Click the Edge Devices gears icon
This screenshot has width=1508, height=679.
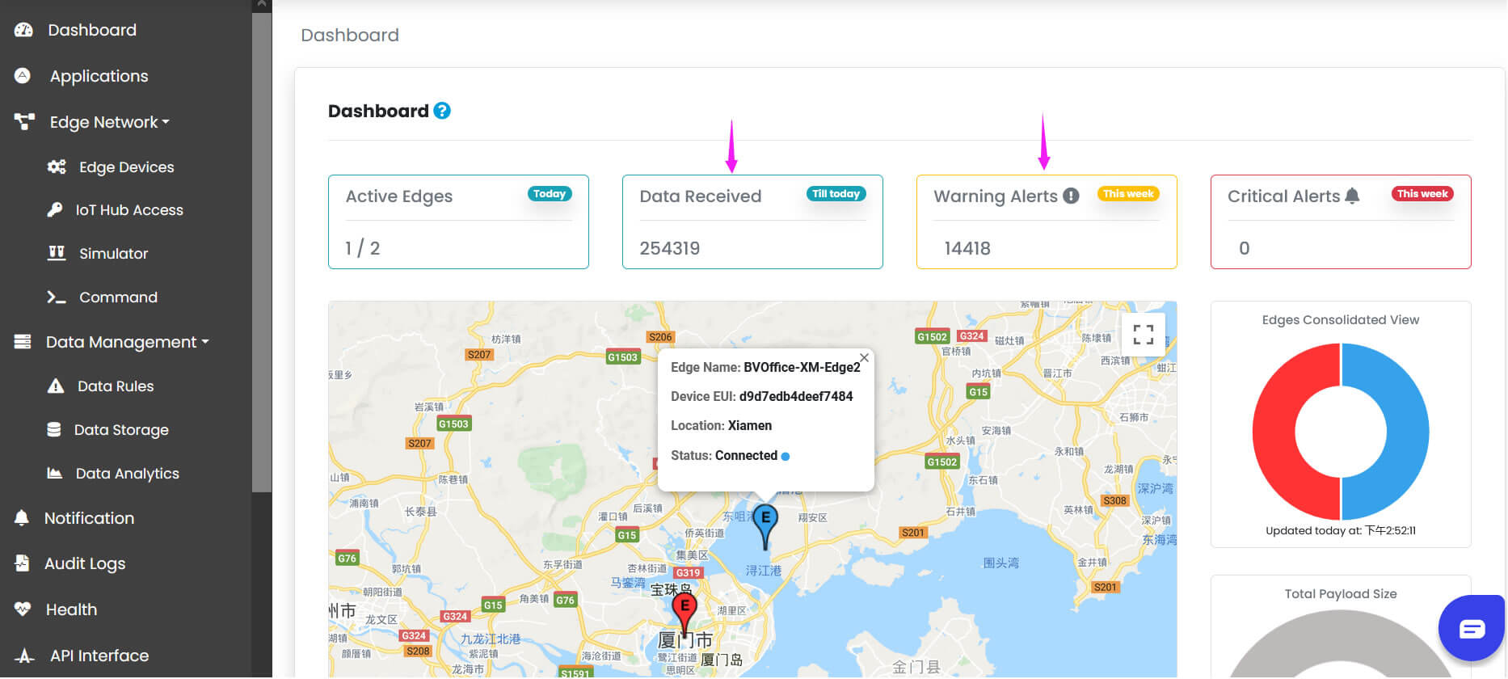pos(57,167)
